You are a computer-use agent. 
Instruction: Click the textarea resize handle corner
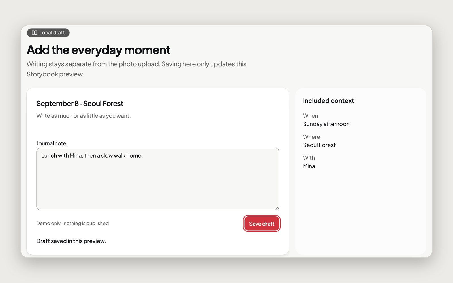click(x=277, y=208)
